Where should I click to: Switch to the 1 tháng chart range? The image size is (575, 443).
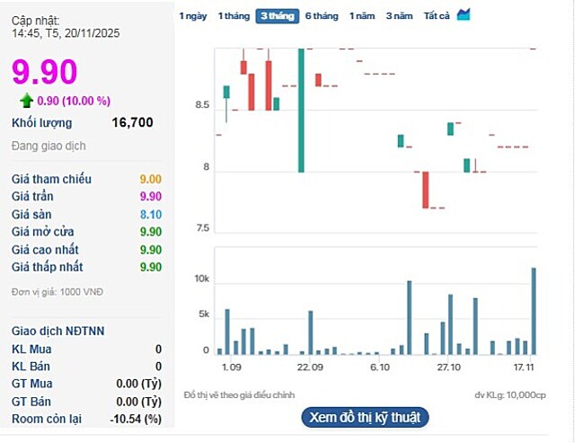click(234, 16)
